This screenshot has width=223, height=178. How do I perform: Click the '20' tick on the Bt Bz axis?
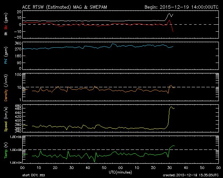[x=19, y=12]
